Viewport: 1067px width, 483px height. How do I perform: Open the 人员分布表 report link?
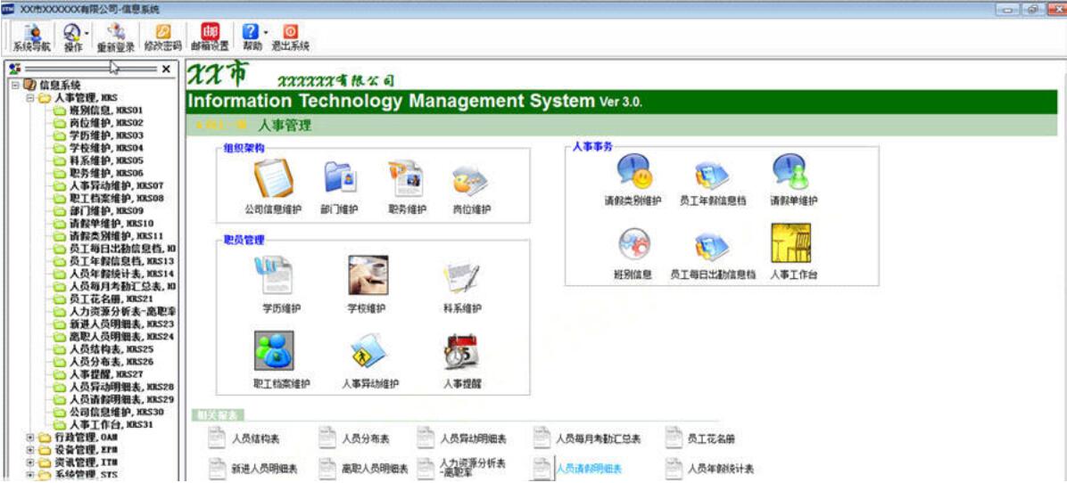pos(366,438)
